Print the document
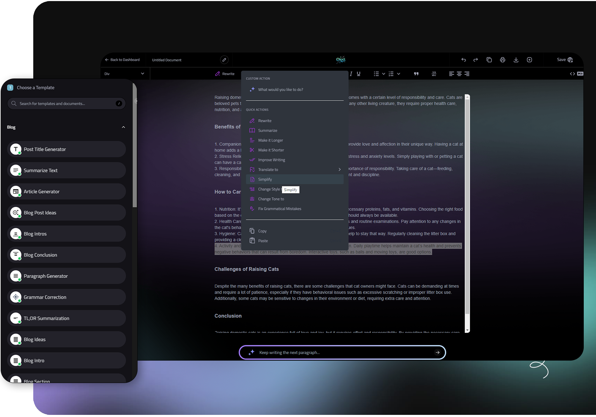 [503, 60]
